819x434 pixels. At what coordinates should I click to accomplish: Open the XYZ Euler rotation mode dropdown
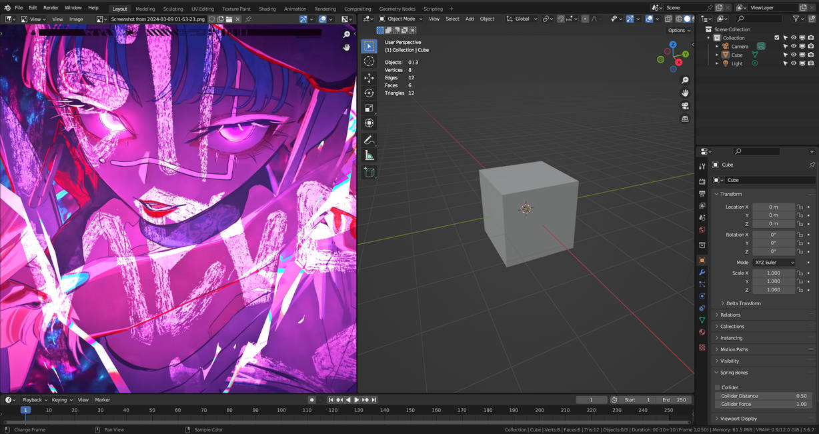coord(774,263)
